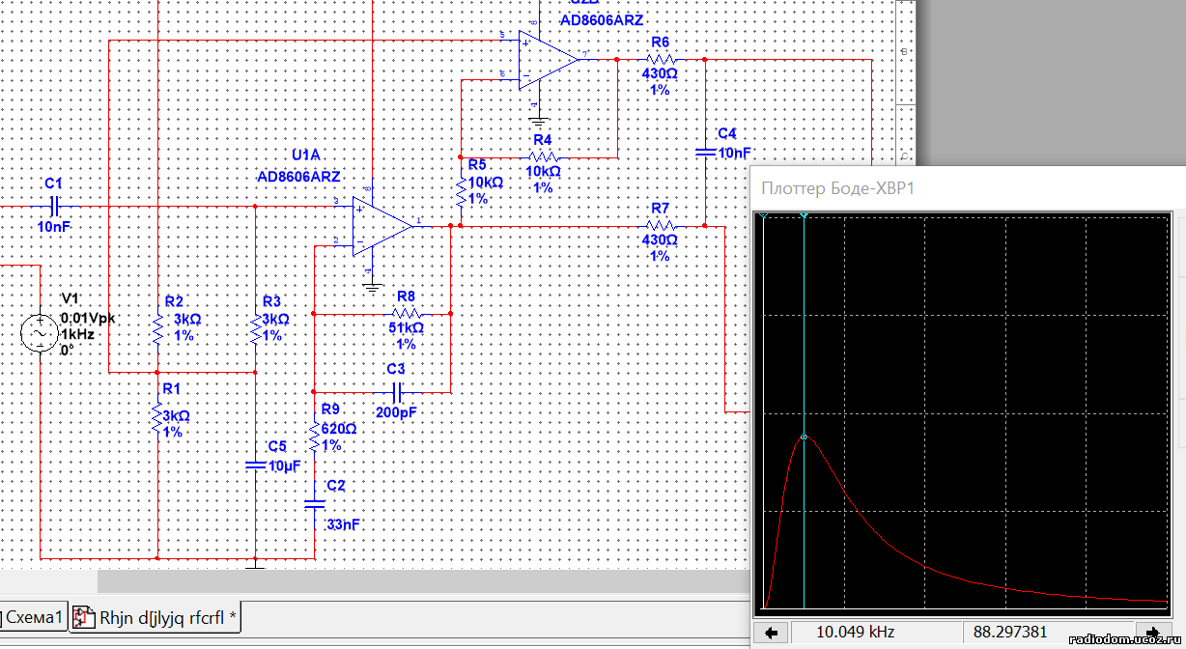Click the cursor point on the red Bode curve peak
This screenshot has height=649, width=1186.
tap(804, 437)
